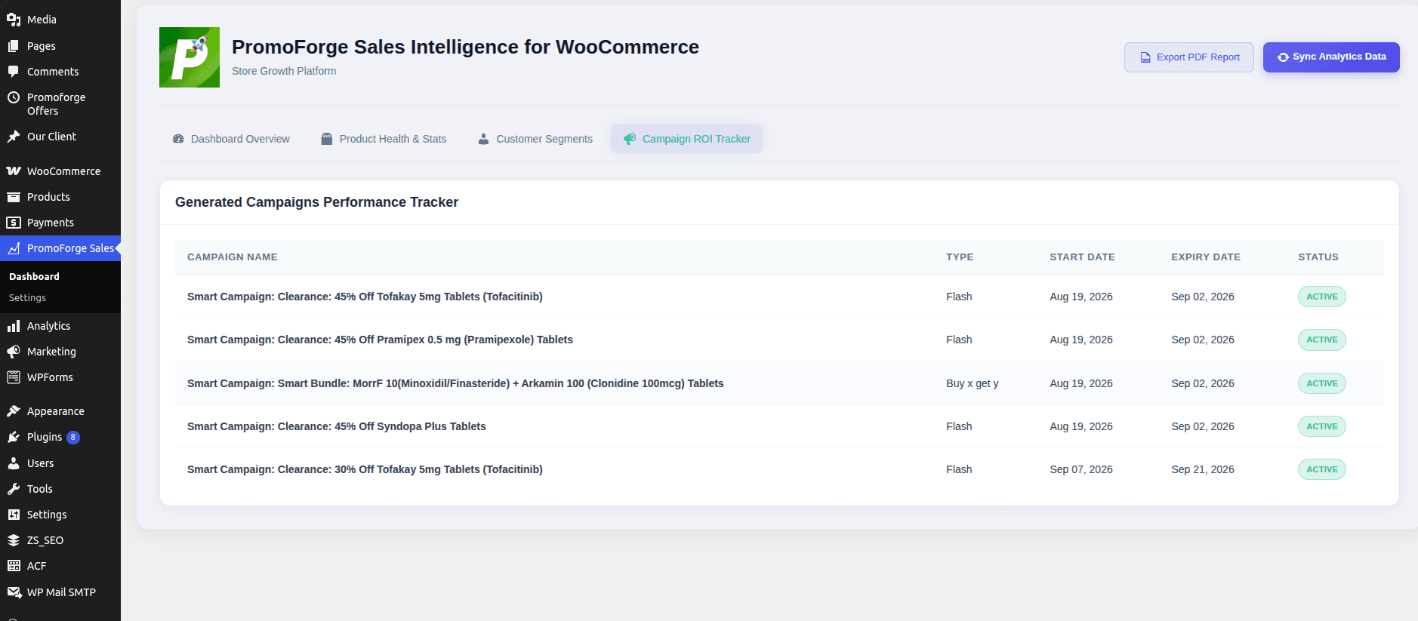
Task: Click campaign name '30% Off Tofakay 5mg Tablets'
Action: pyautogui.click(x=365, y=469)
